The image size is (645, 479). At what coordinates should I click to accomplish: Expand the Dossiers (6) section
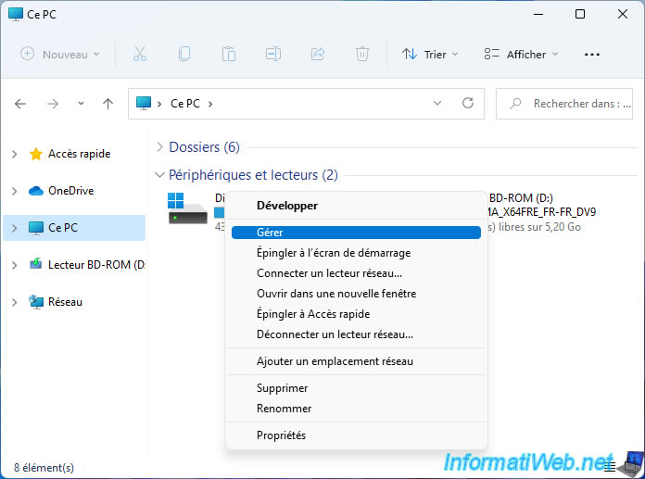pyautogui.click(x=160, y=147)
